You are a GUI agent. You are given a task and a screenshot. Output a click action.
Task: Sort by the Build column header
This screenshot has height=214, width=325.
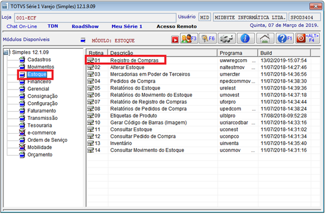tap(284, 53)
